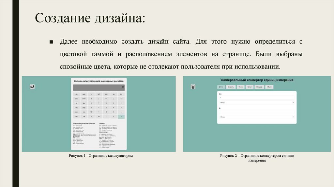This screenshot has height=187, width=334.
Task: Open the Длина tab in converter
Action: click(x=221, y=87)
